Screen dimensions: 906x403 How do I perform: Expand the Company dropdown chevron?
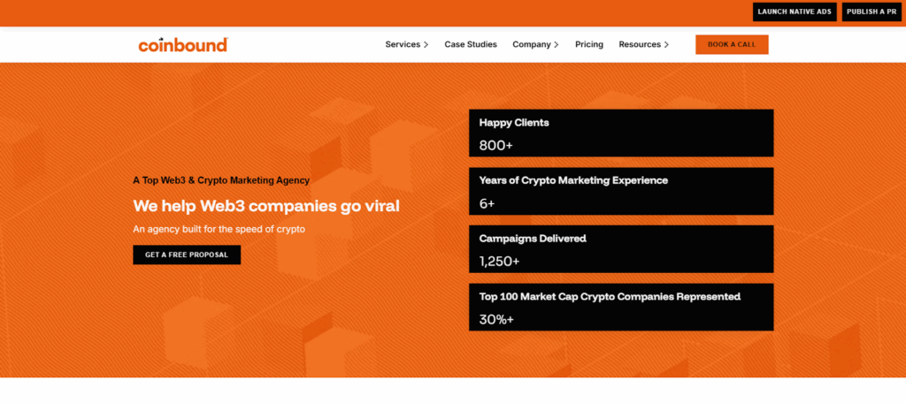(557, 45)
